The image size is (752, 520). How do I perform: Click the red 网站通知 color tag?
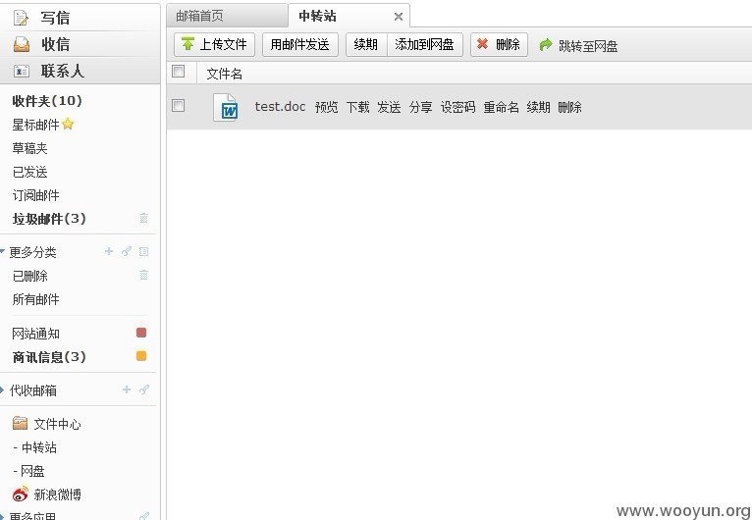pyautogui.click(x=141, y=333)
